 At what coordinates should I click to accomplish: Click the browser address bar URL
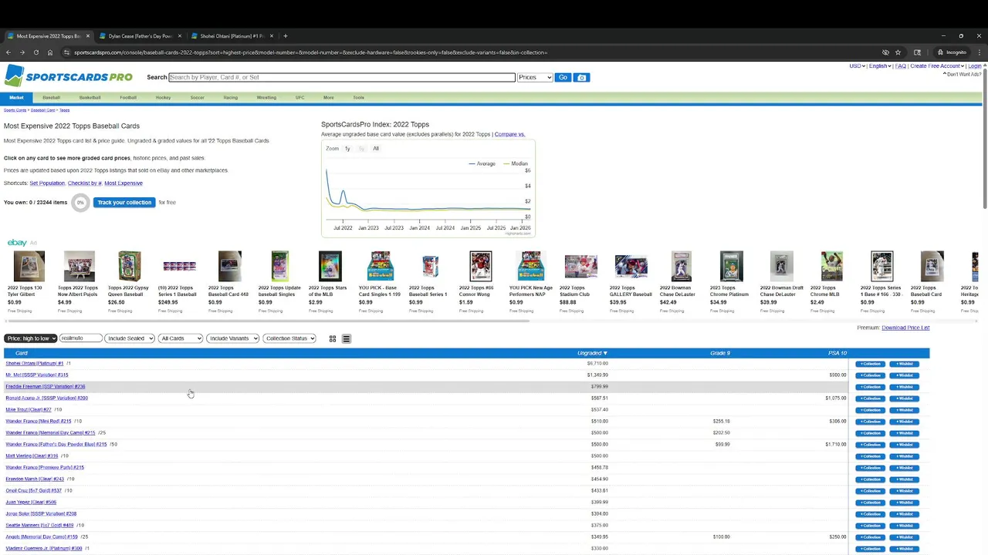pos(311,52)
